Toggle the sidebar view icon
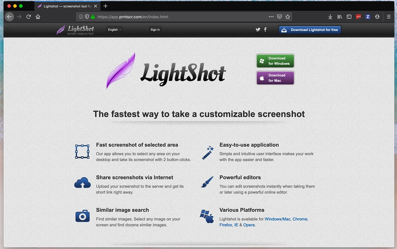The height and width of the screenshot is (249, 397). coord(349,17)
